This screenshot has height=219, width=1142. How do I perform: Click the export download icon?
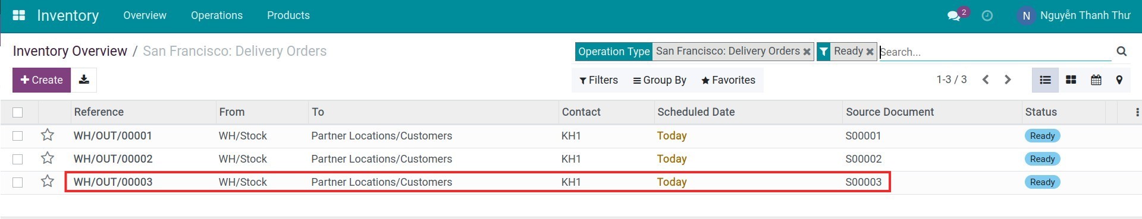click(84, 80)
